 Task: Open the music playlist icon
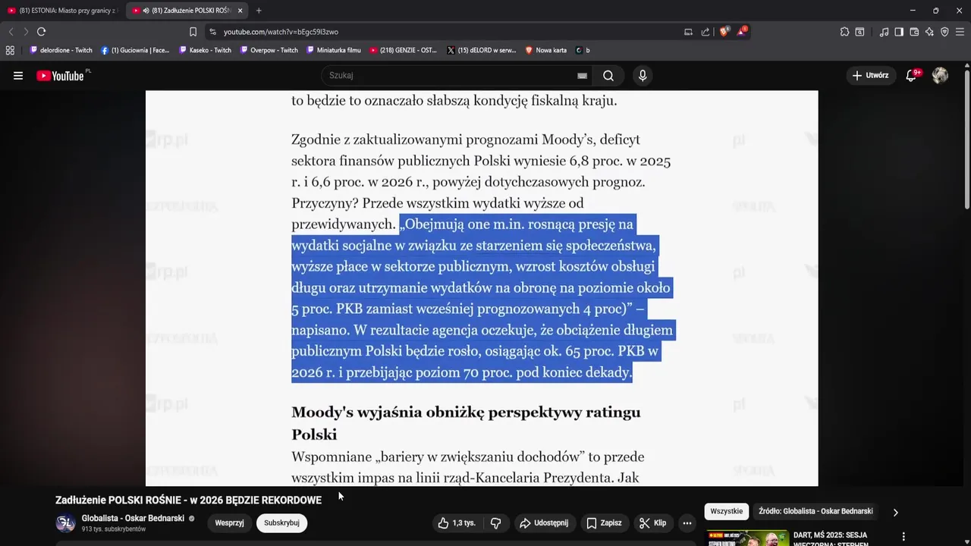[x=884, y=32]
